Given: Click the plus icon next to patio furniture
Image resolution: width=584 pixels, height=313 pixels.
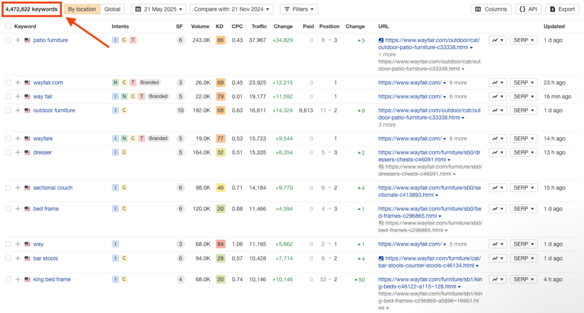Looking at the screenshot, I should pos(18,40).
